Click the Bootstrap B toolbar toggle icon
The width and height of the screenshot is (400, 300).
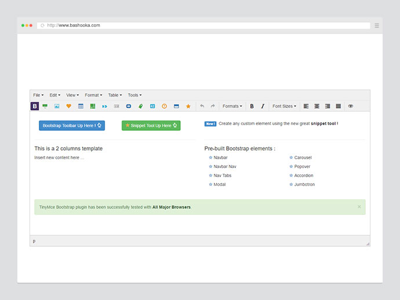pos(35,106)
